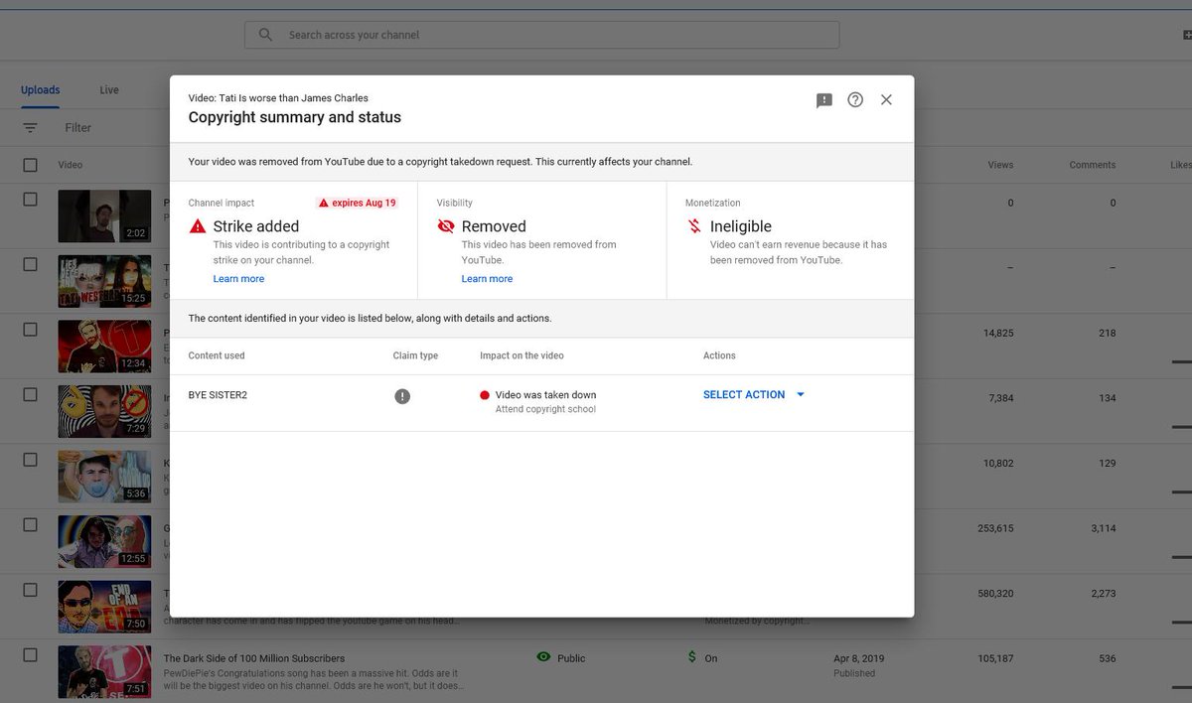1192x703 pixels.
Task: Sort by the Views column header
Action: pos(1000,165)
